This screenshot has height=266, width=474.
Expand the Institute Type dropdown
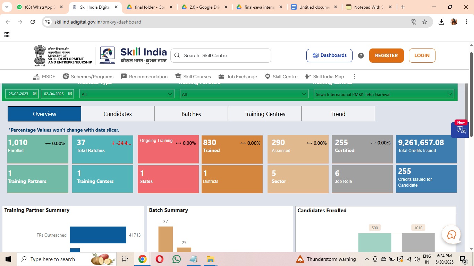pos(127,94)
